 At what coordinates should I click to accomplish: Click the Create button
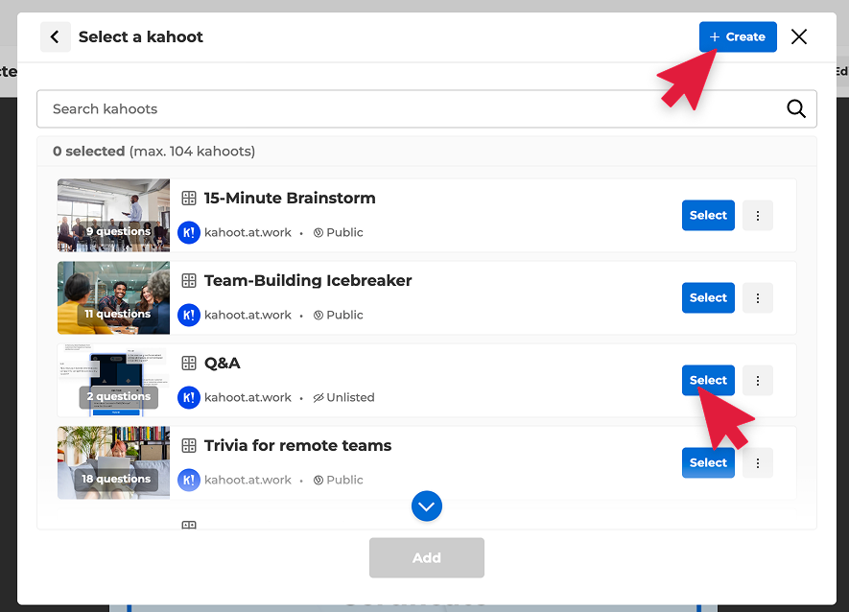click(x=738, y=36)
